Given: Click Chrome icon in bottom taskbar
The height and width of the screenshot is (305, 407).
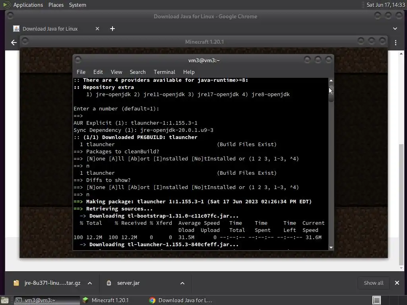Looking at the screenshot, I should [x=152, y=300].
